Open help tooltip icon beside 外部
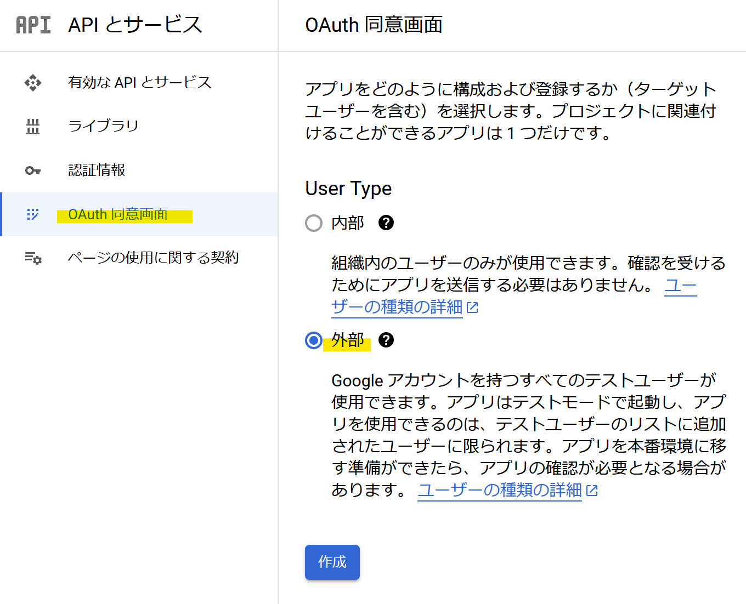The height and width of the screenshot is (604, 746). (386, 340)
